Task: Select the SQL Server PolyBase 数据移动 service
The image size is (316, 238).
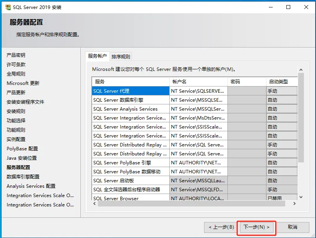Action: [x=131, y=172]
